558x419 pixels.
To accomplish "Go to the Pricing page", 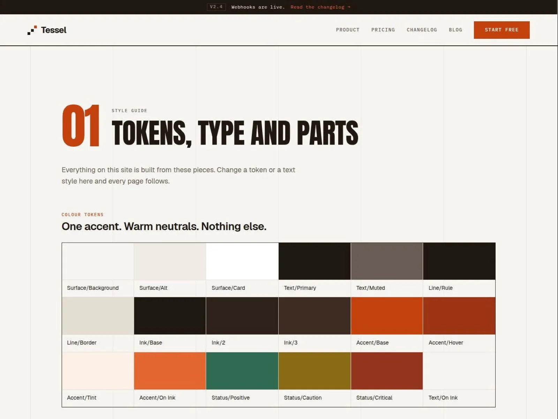I will click(383, 30).
